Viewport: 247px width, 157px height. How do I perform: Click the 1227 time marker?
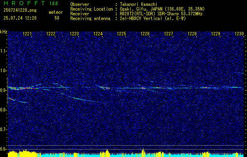point(169,34)
